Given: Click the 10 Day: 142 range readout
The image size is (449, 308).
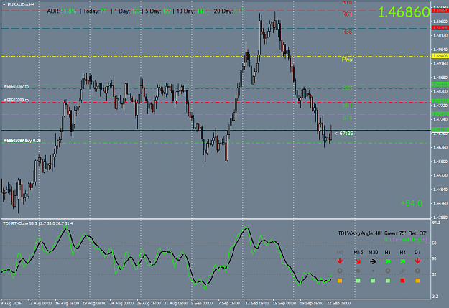Looking at the screenshot, I should (x=191, y=11).
